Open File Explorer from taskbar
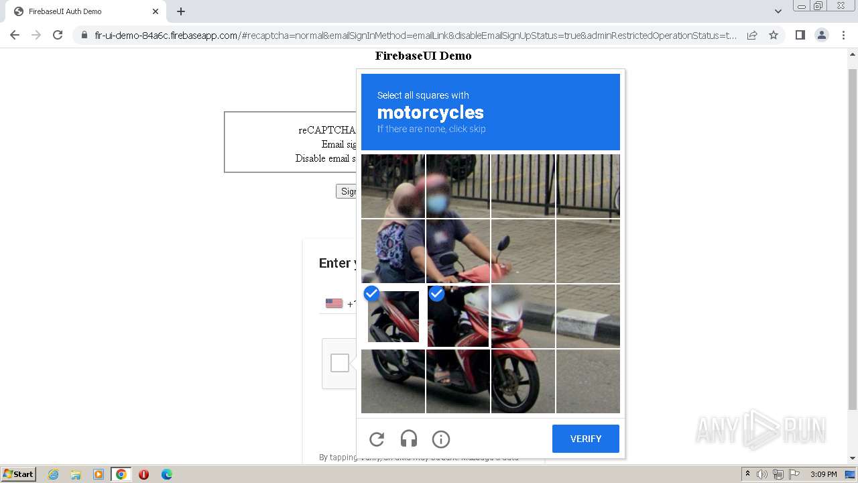 point(76,474)
